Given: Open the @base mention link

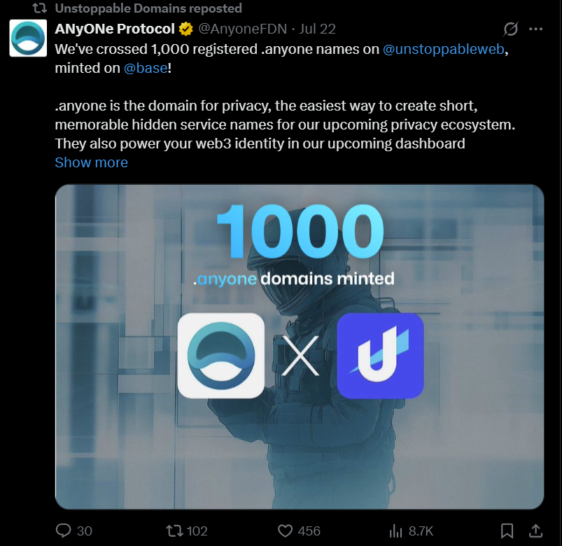Looking at the screenshot, I should tap(146, 69).
